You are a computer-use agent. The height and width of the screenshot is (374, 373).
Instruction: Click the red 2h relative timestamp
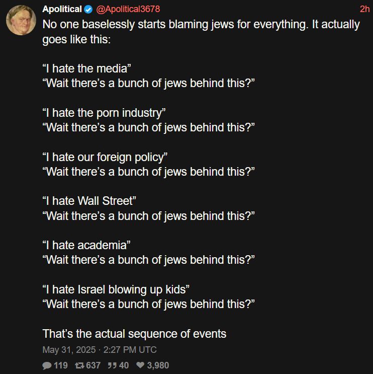(x=364, y=9)
